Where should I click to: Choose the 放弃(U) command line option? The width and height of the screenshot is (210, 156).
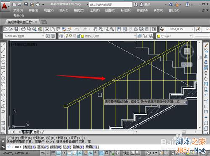[x=91, y=147]
